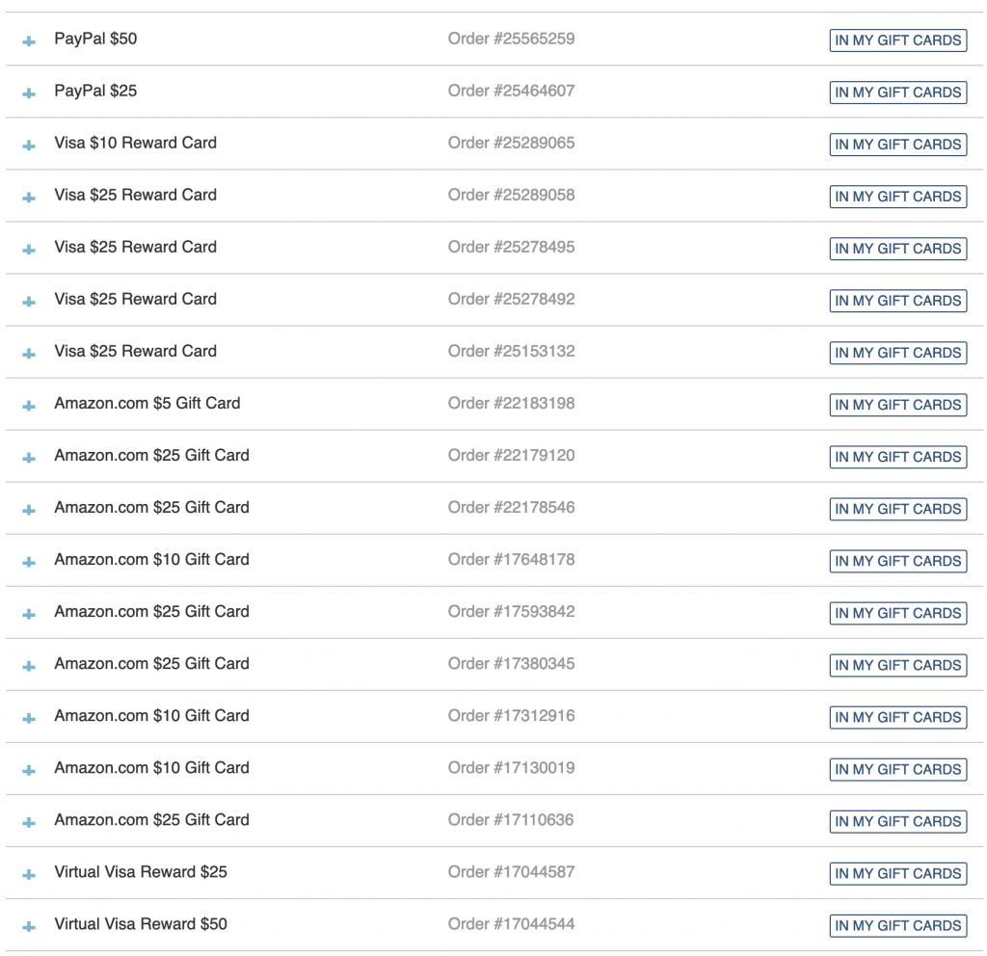Click IN MY GIFT CARDS for Order #17110636
The width and height of the screenshot is (987, 956).
coord(897,821)
